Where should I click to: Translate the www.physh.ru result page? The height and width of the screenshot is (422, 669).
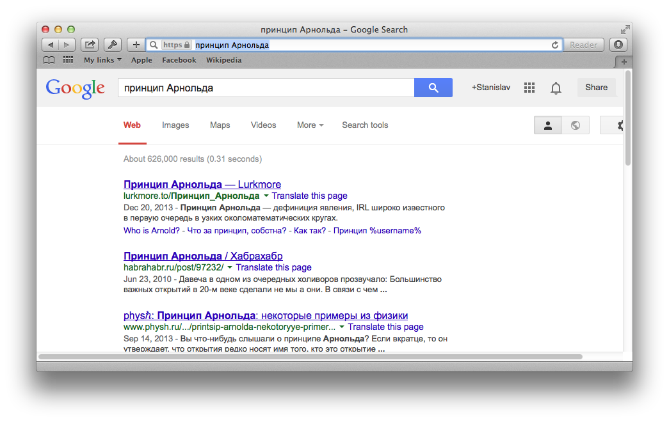385,327
